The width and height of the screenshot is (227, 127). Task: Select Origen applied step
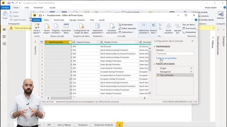[175, 68]
